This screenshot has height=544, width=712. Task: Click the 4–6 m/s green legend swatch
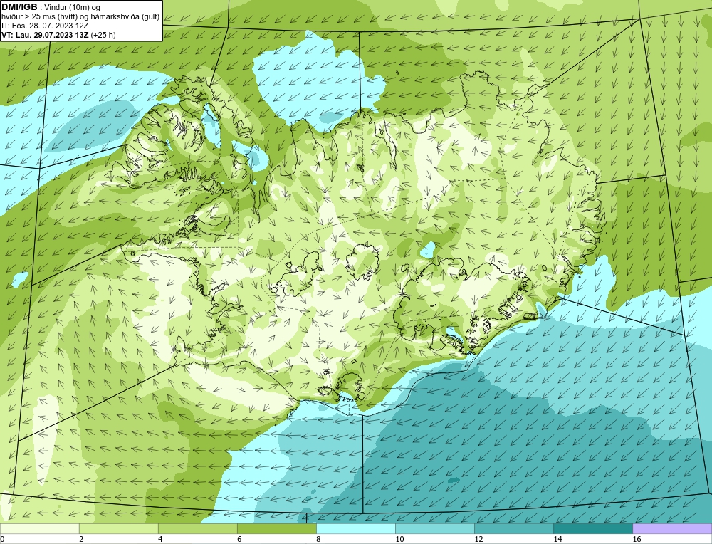[x=198, y=528]
